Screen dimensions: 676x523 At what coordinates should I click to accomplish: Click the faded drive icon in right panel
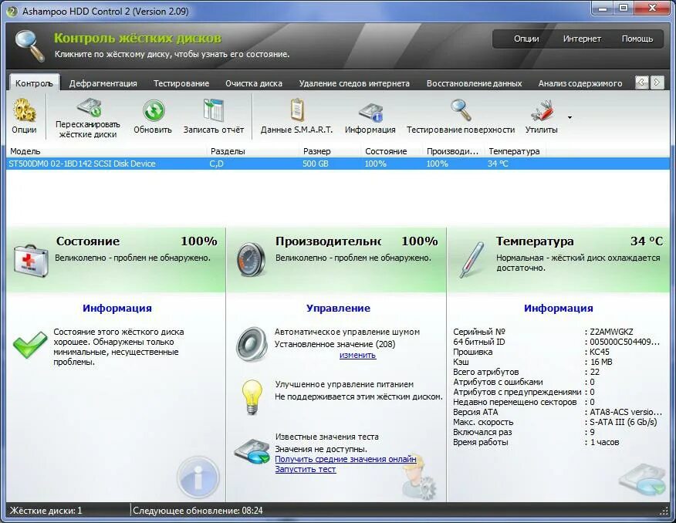pyautogui.click(x=642, y=481)
